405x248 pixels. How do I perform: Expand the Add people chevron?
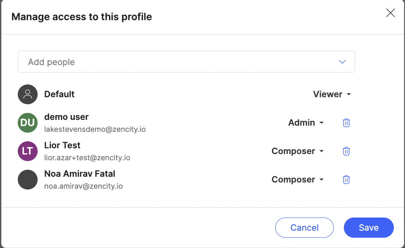click(x=342, y=62)
